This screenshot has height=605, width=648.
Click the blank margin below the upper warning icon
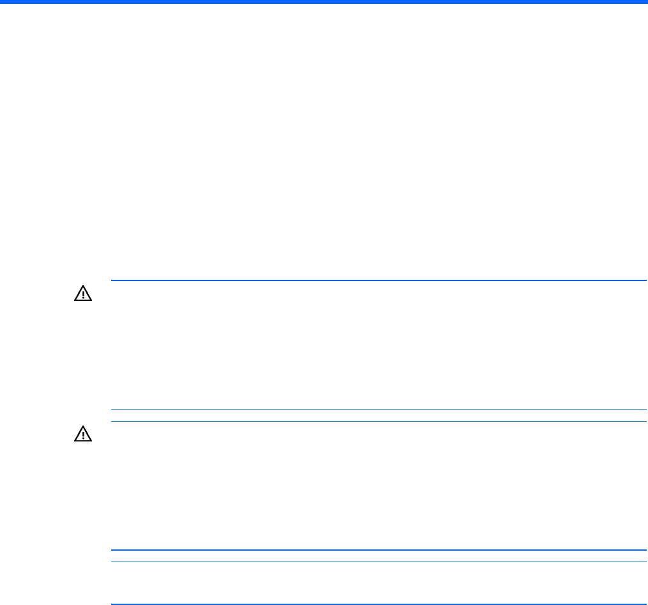(x=84, y=358)
